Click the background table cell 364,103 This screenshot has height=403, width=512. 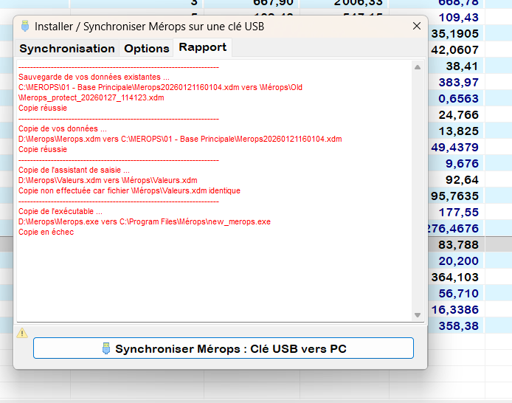[x=455, y=278]
